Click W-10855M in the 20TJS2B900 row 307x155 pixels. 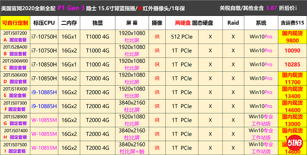pyautogui.click(x=44, y=120)
